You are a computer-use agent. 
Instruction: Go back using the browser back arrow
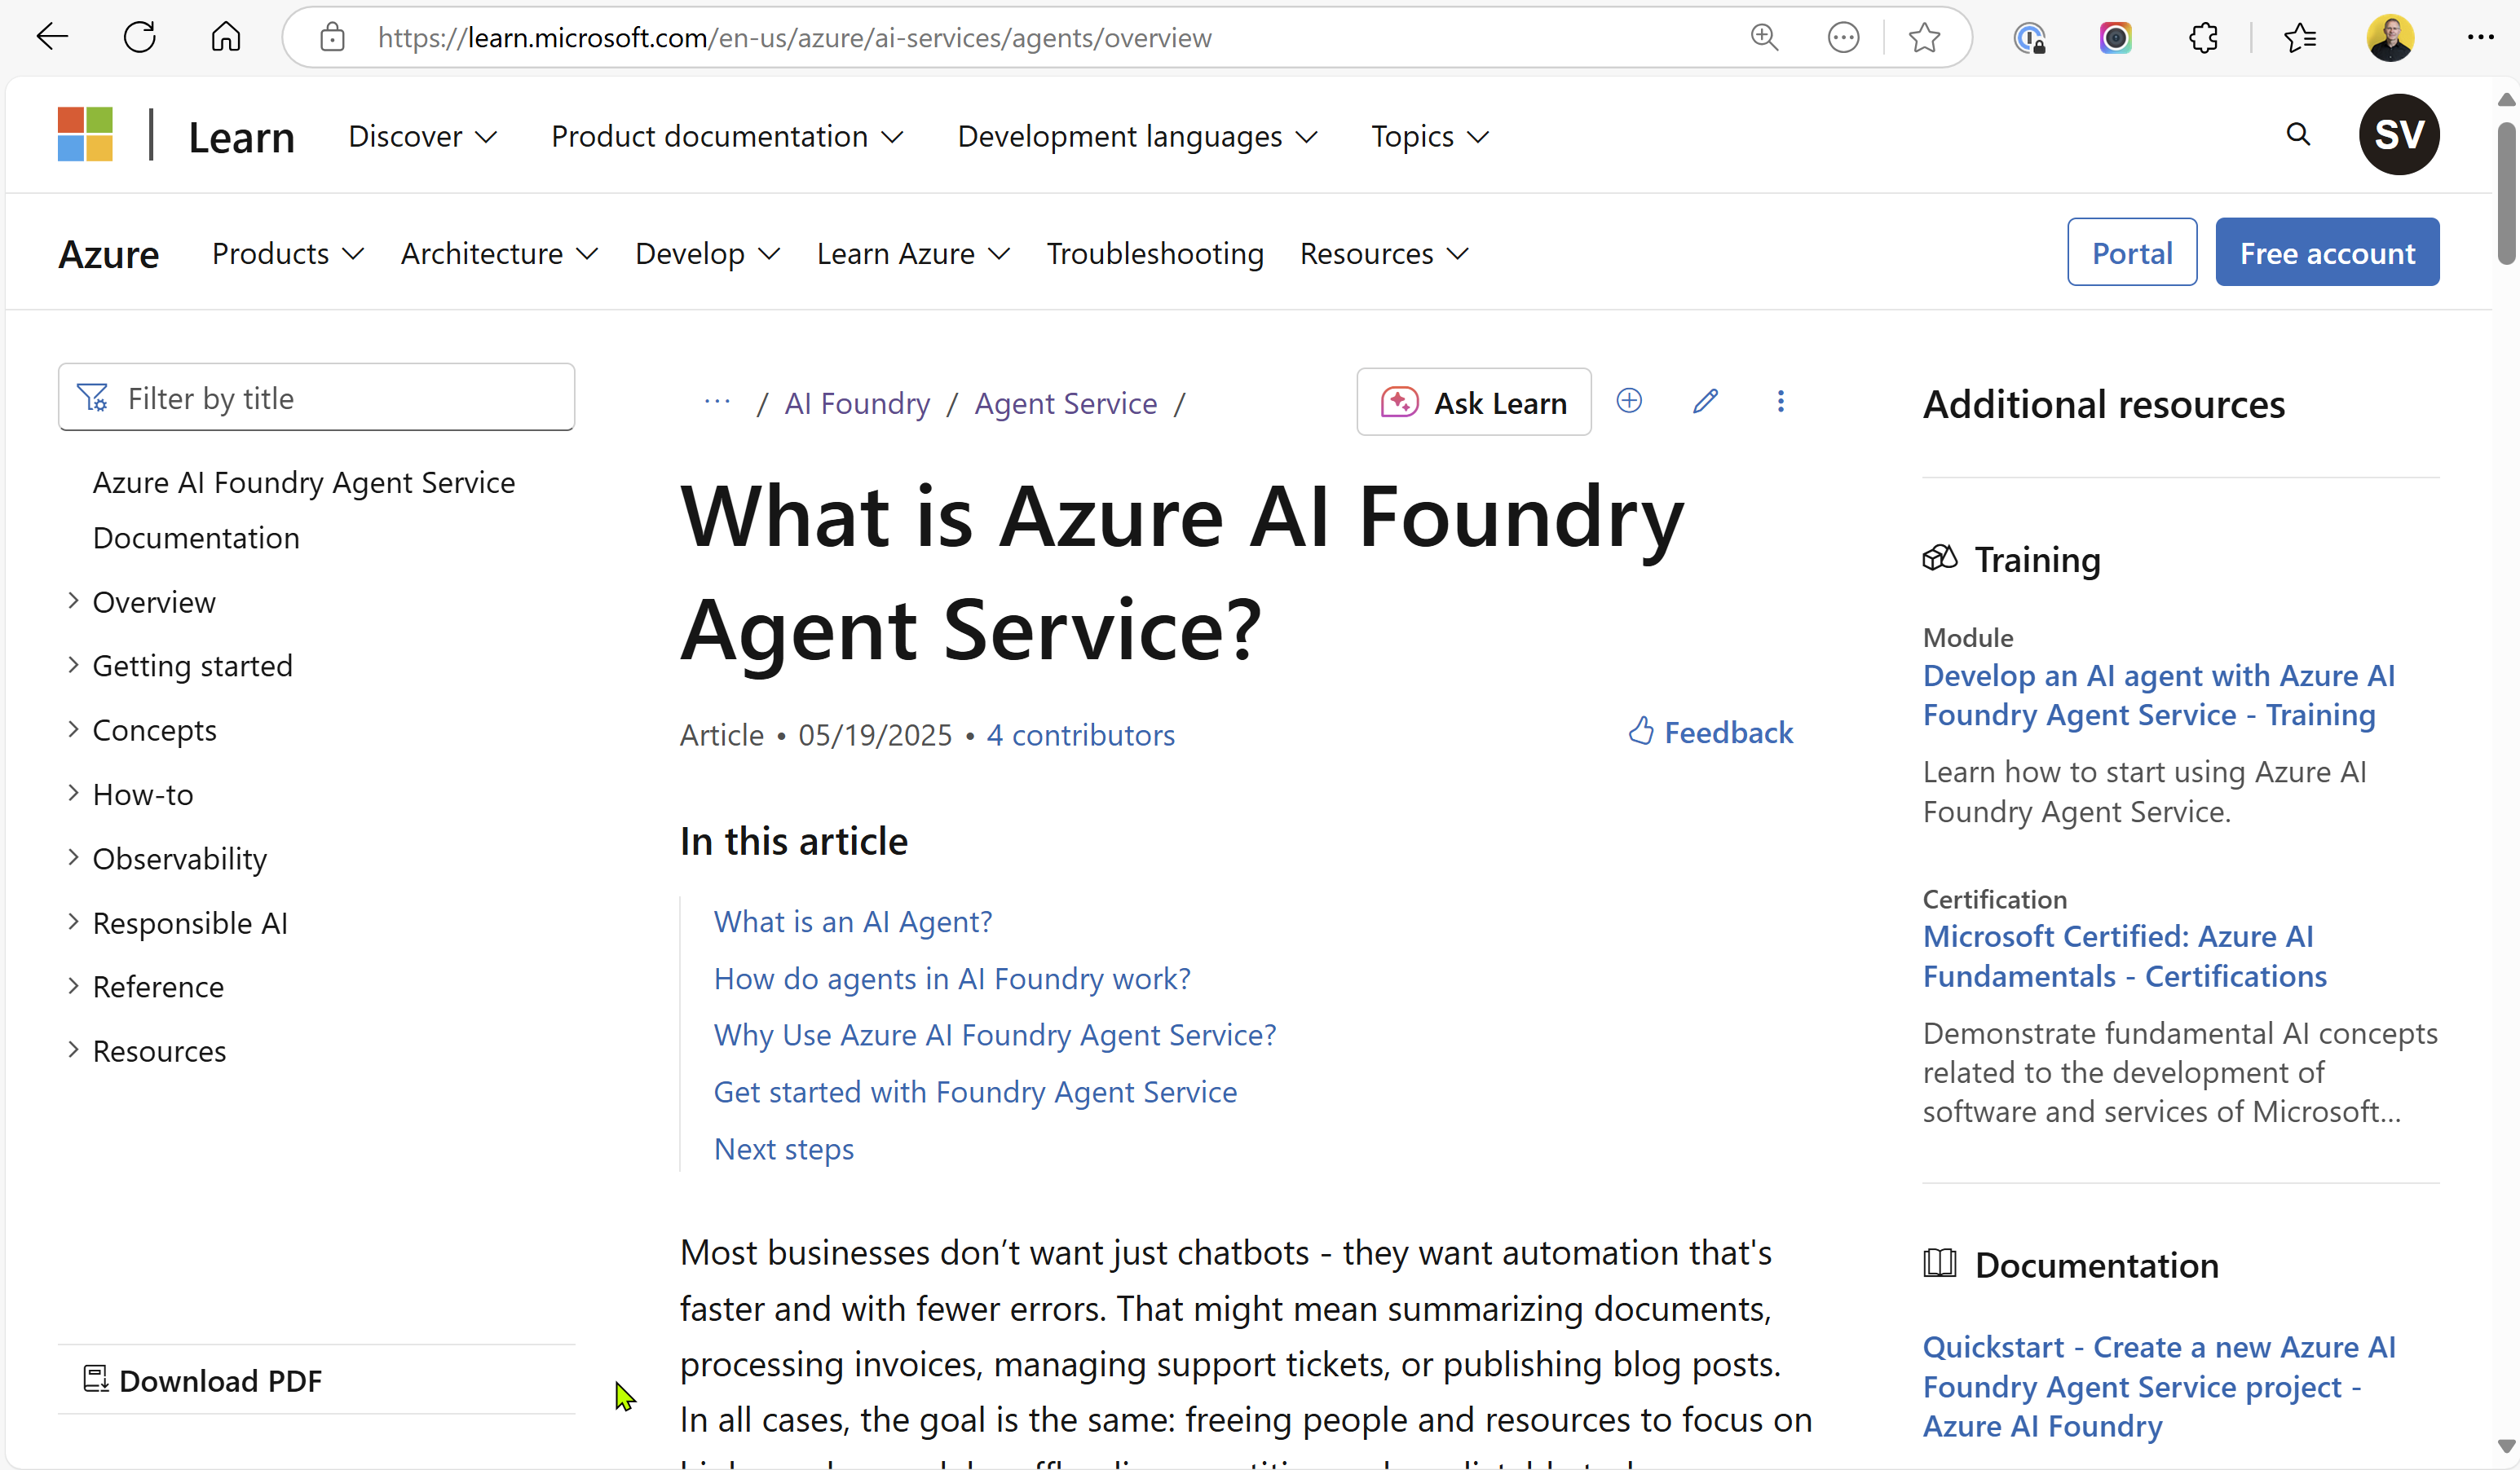(x=52, y=37)
